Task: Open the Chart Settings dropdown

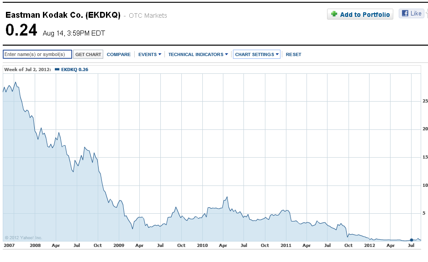Action: 257,55
